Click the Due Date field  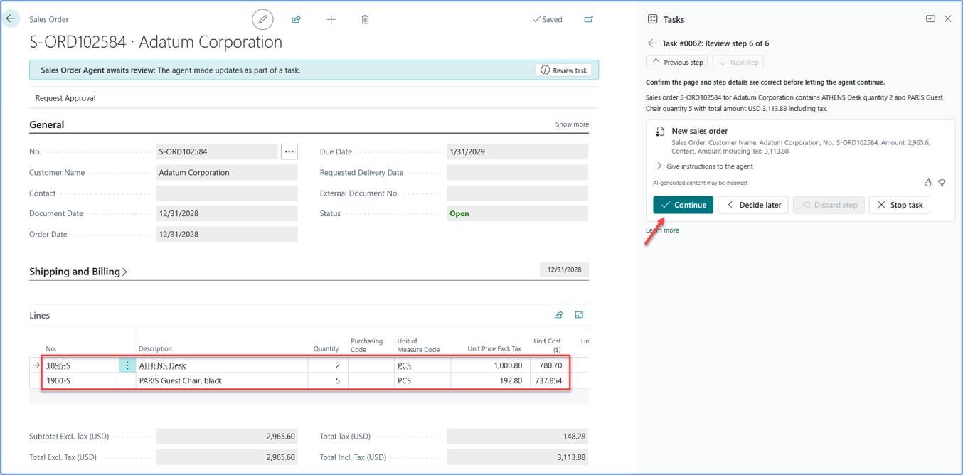click(518, 151)
